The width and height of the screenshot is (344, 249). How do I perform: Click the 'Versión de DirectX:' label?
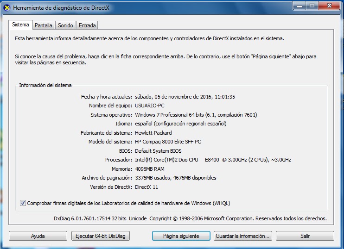[111, 187]
